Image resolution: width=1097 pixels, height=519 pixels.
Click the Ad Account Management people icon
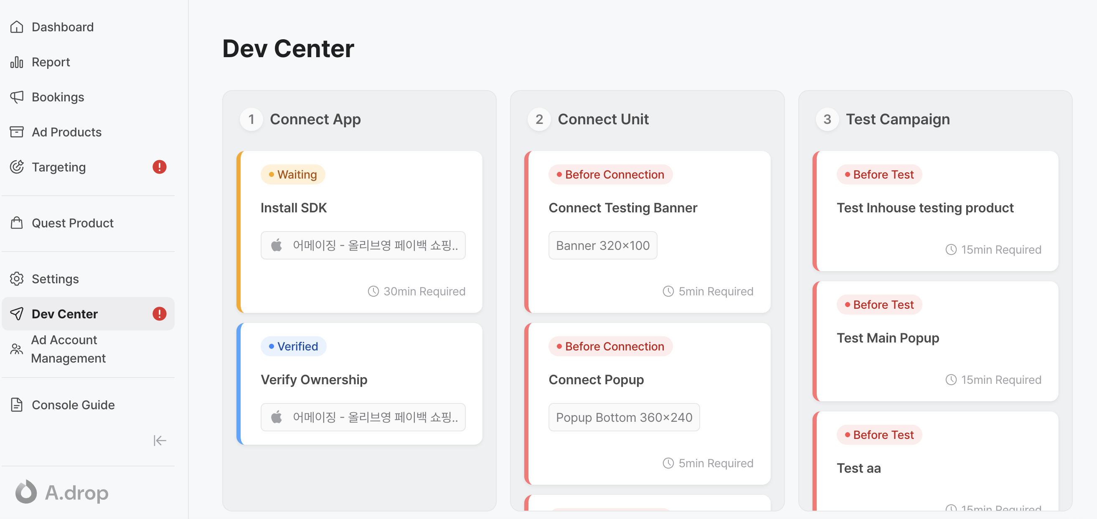point(17,349)
